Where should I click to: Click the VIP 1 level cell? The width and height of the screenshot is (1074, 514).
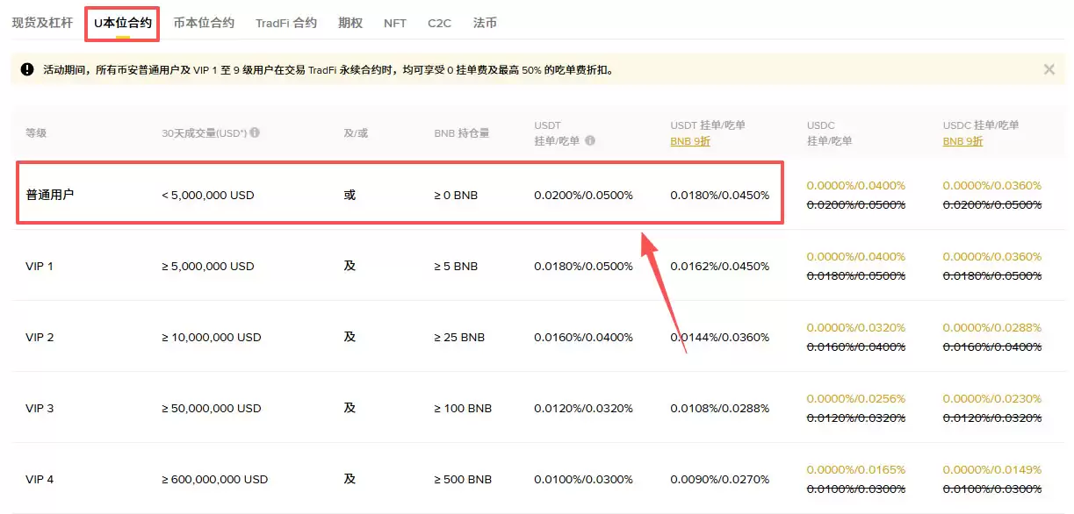pyautogui.click(x=40, y=266)
